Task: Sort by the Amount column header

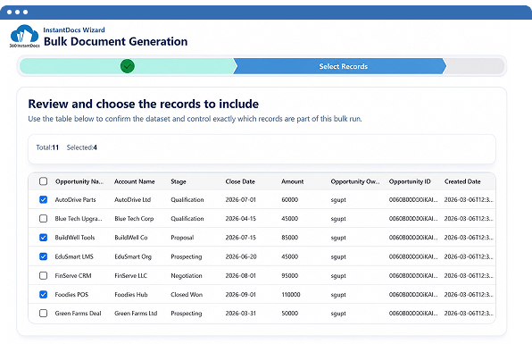Action: point(292,181)
